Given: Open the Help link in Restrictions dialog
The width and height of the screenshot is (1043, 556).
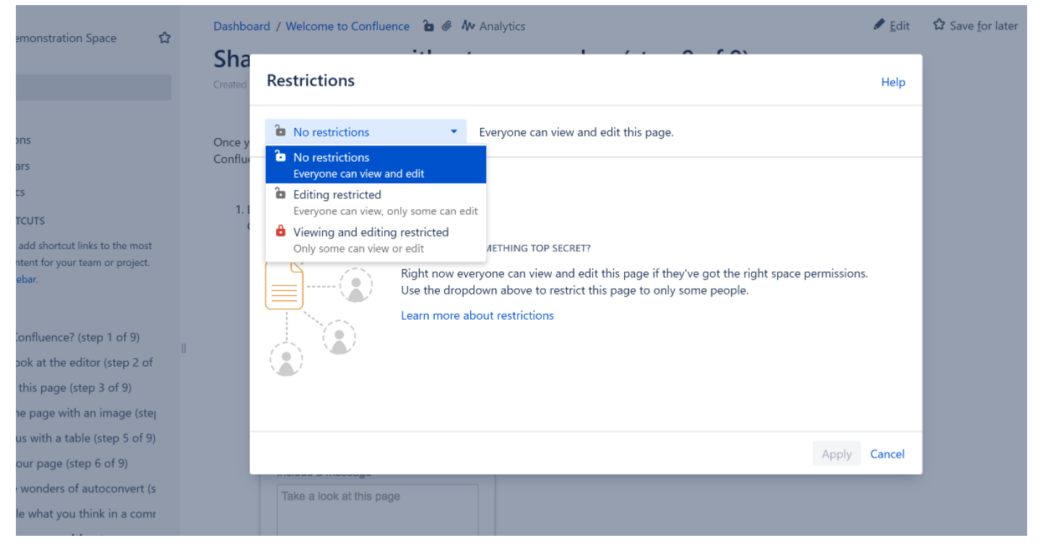Looking at the screenshot, I should point(893,82).
